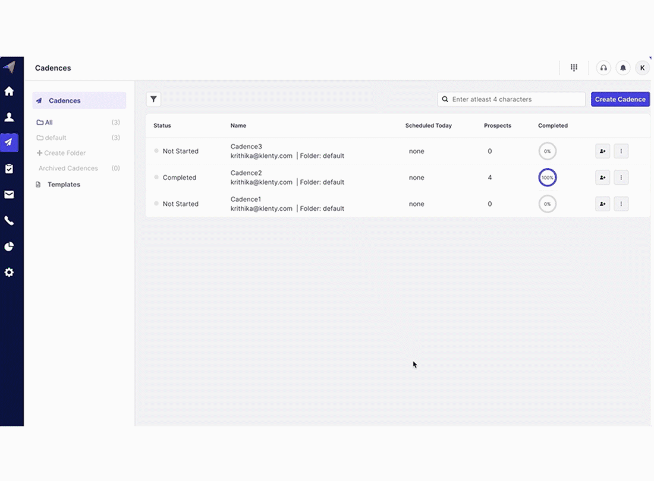The width and height of the screenshot is (654, 481).
Task: Open the dial pad grid icon
Action: coord(574,68)
